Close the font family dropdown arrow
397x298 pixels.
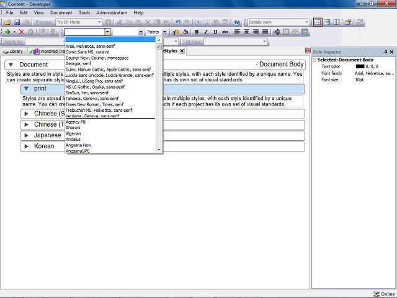107,32
